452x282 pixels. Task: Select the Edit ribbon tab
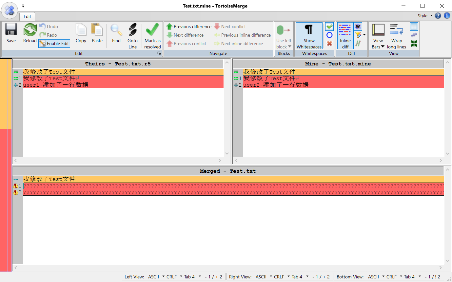[x=27, y=16]
